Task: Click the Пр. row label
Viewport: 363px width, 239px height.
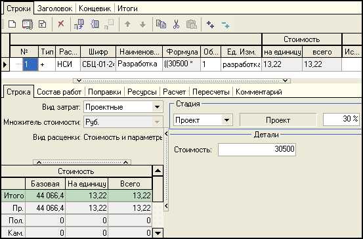Action: (13, 208)
